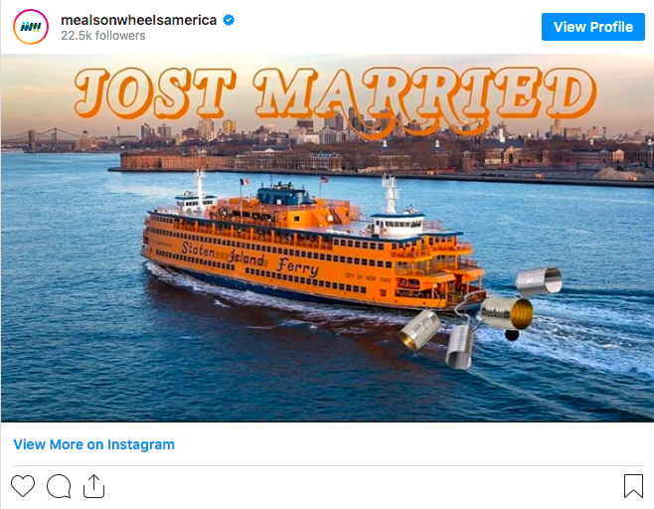Like the post with the heart icon
The width and height of the screenshot is (654, 509).
point(23,486)
